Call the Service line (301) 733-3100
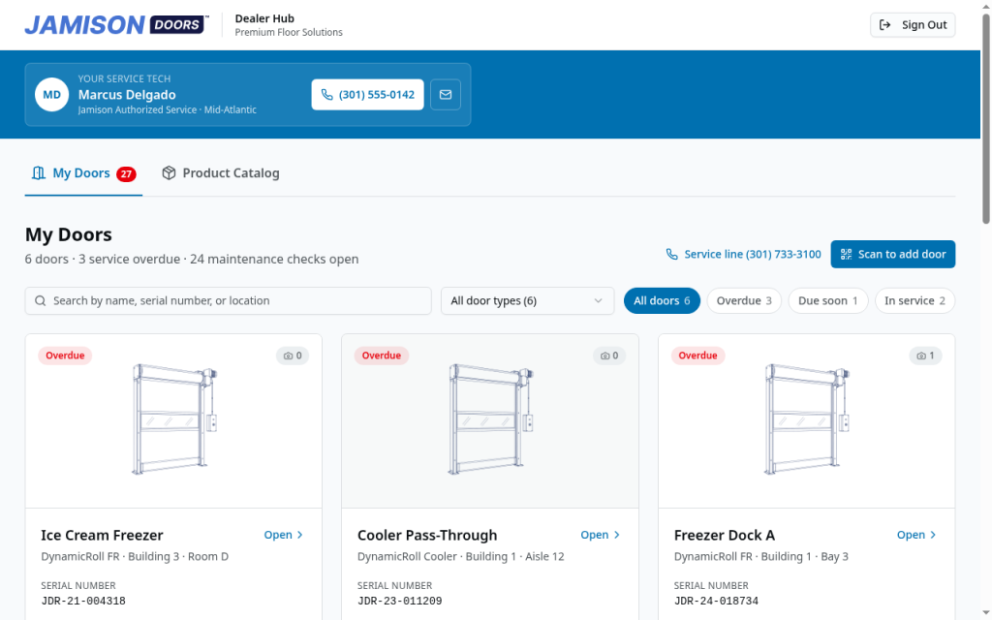Image resolution: width=992 pixels, height=620 pixels. coord(743,255)
